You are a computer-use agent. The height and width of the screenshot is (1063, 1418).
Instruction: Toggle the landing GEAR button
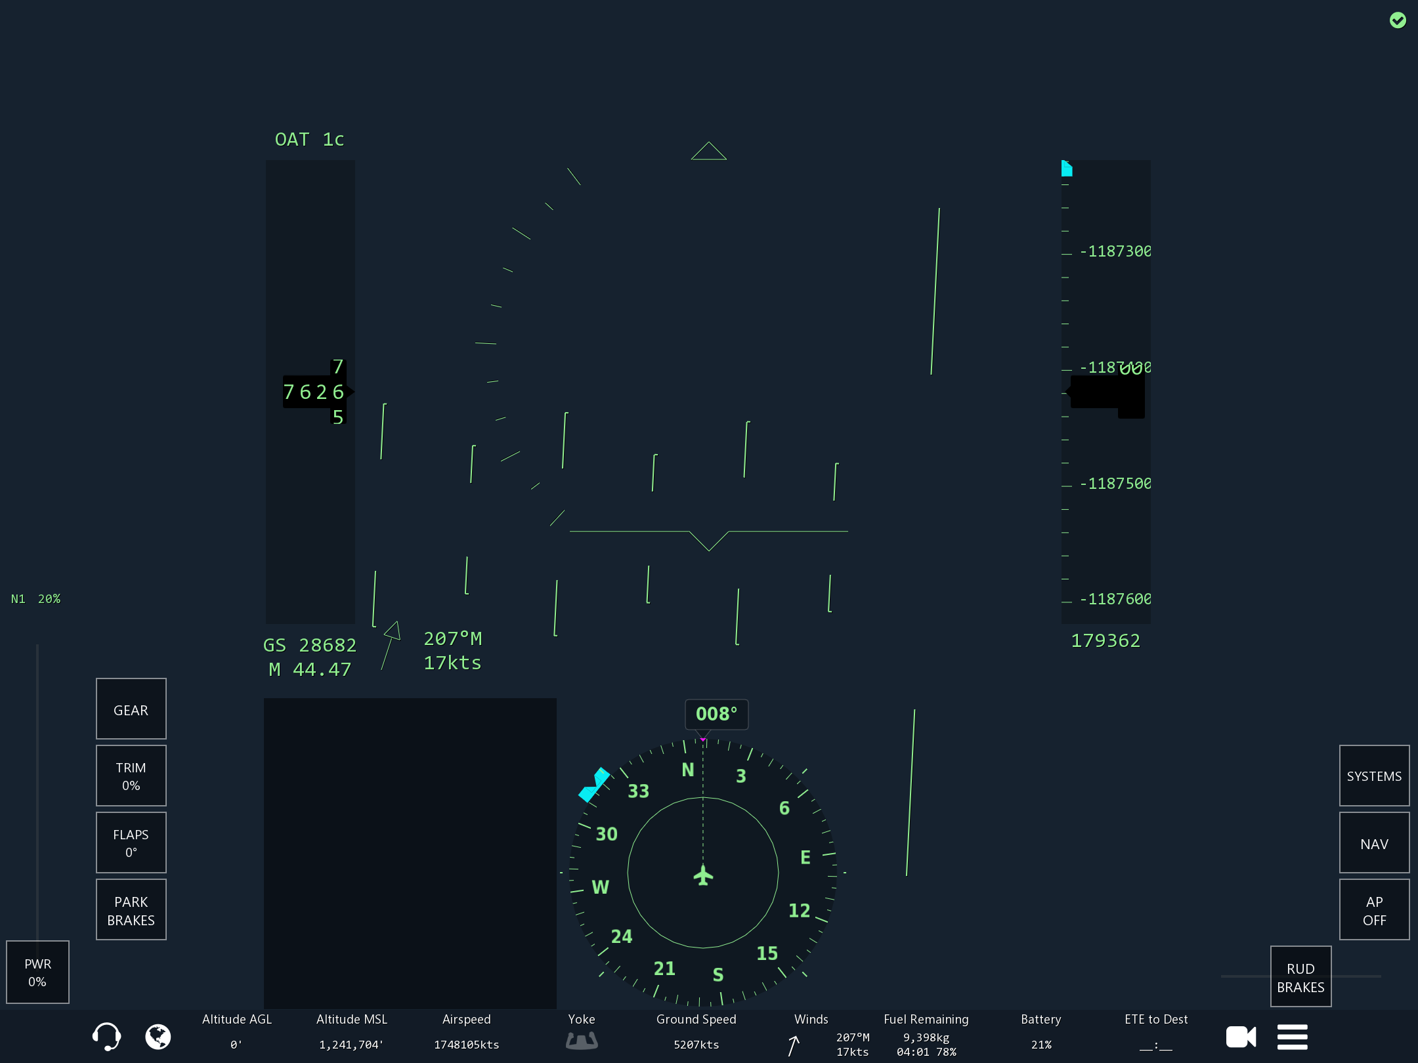[131, 709]
